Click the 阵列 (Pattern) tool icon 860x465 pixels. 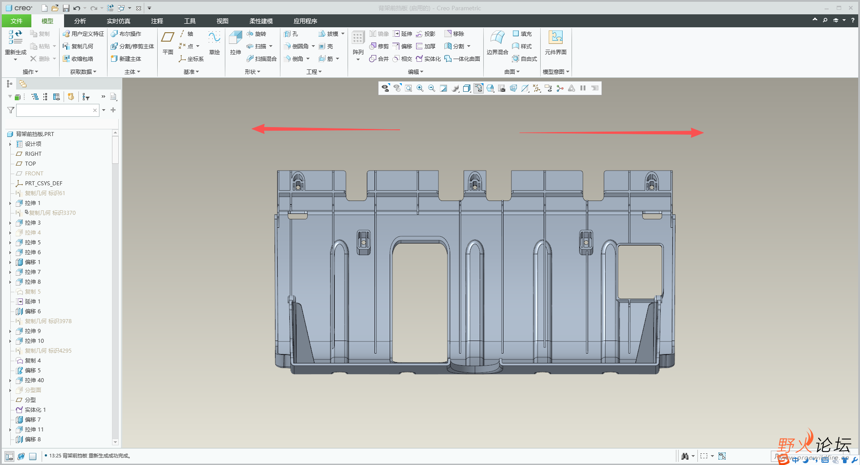click(x=358, y=38)
